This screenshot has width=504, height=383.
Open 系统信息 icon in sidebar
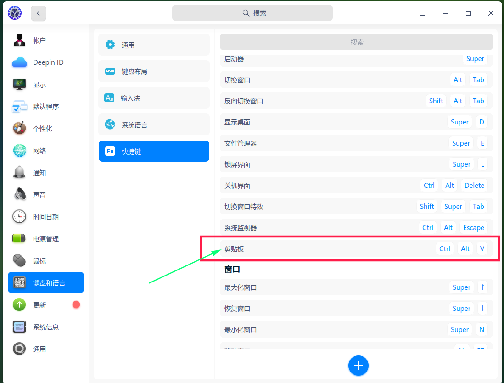pyautogui.click(x=19, y=327)
